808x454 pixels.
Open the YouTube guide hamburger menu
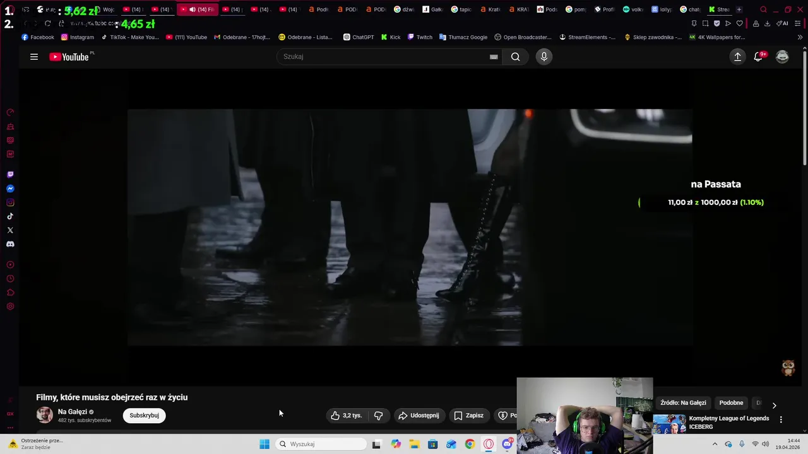click(x=34, y=57)
